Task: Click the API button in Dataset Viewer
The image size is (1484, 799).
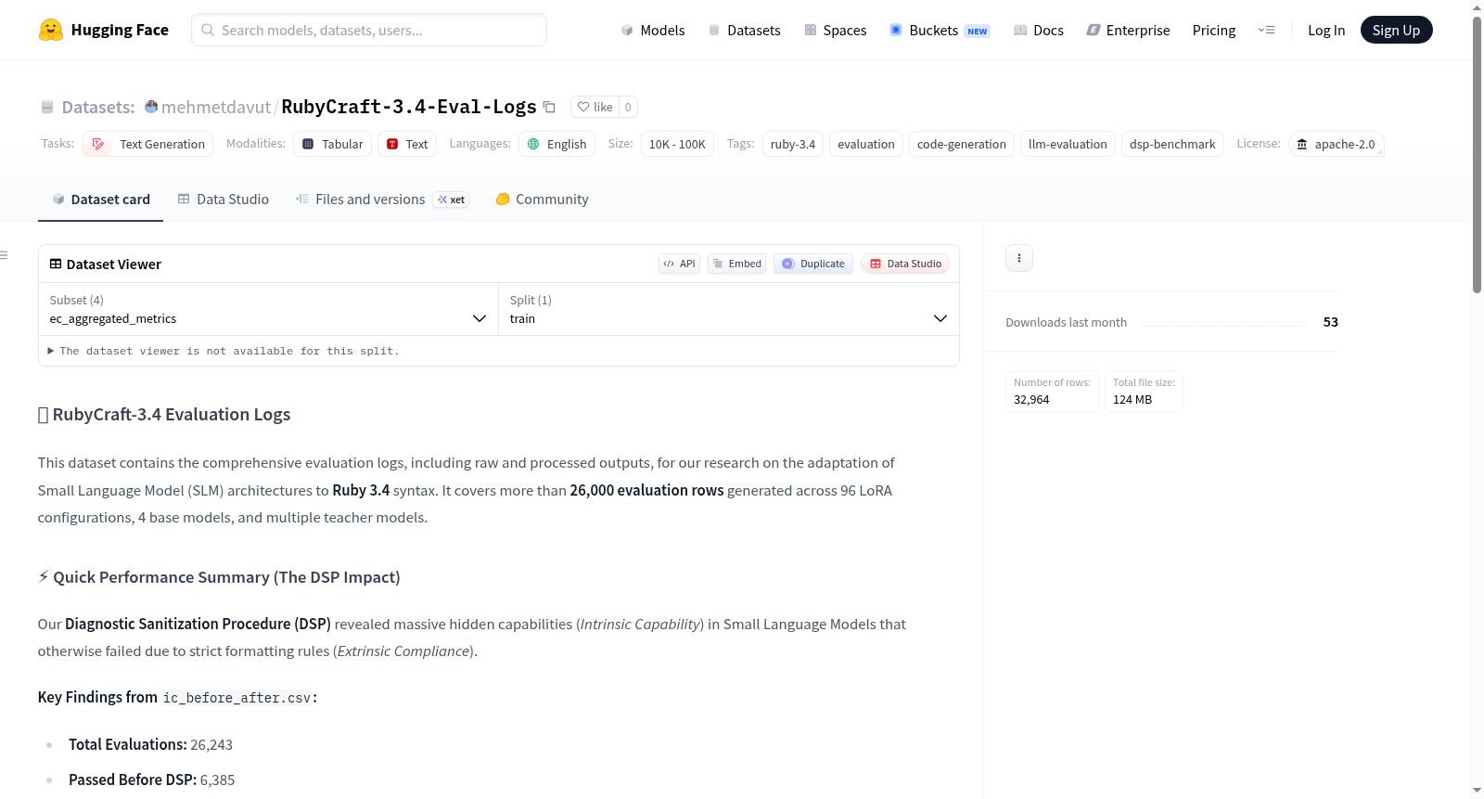Action: click(x=679, y=264)
